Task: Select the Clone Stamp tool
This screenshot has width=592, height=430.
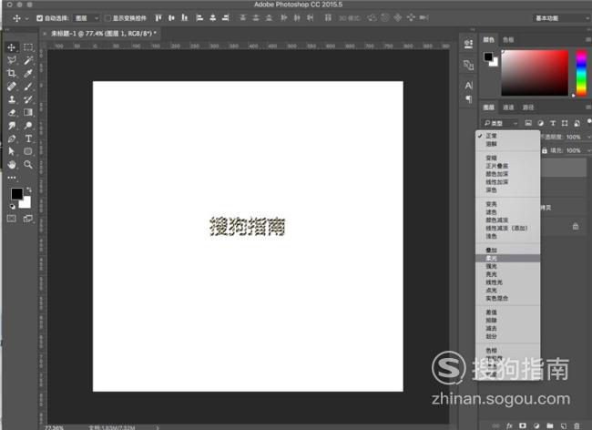Action: tap(11, 99)
